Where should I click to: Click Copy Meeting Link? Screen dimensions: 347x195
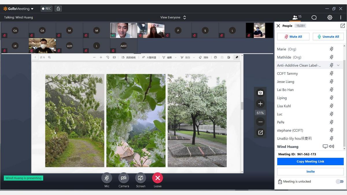310,161
